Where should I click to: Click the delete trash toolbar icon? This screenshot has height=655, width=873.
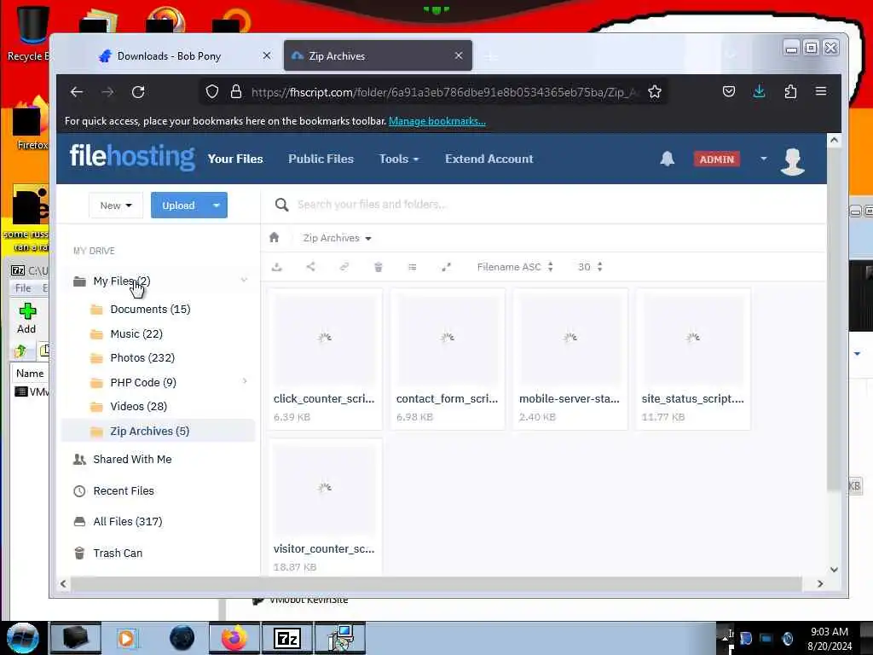coord(378,267)
